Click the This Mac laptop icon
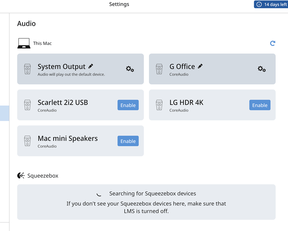This screenshot has height=231, width=288. pyautogui.click(x=24, y=43)
